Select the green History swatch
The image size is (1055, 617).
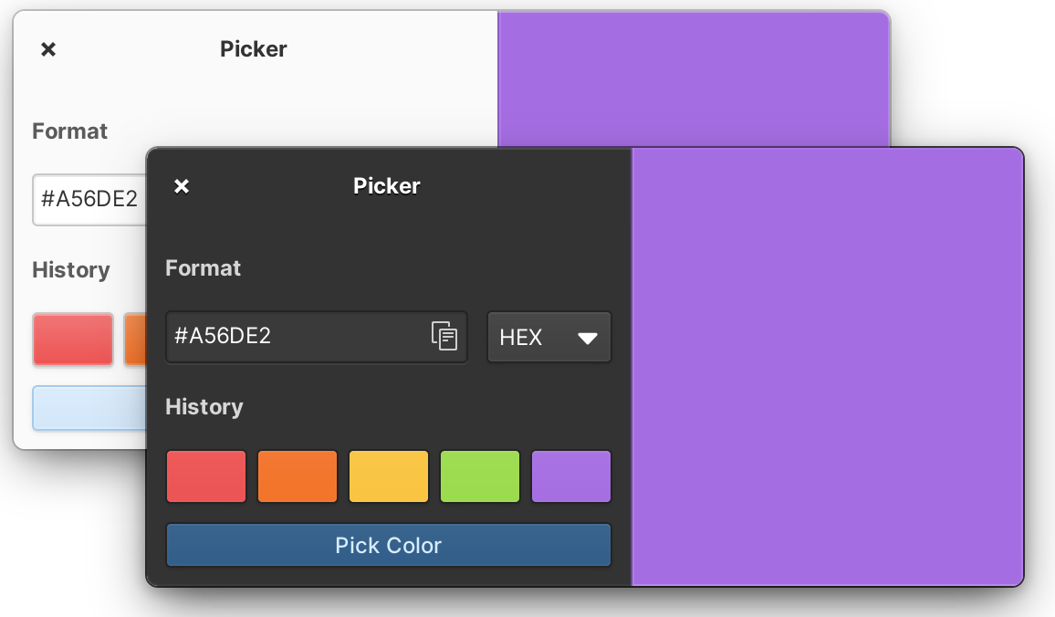pos(479,476)
